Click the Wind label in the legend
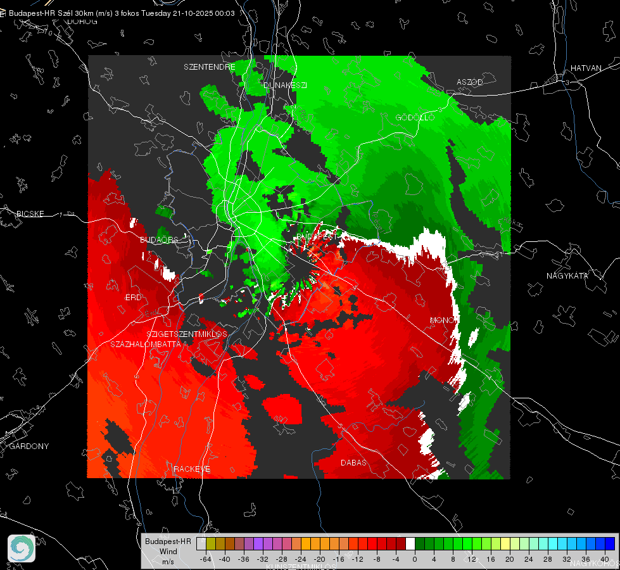Viewport: 620px width, 570px height. (168, 552)
